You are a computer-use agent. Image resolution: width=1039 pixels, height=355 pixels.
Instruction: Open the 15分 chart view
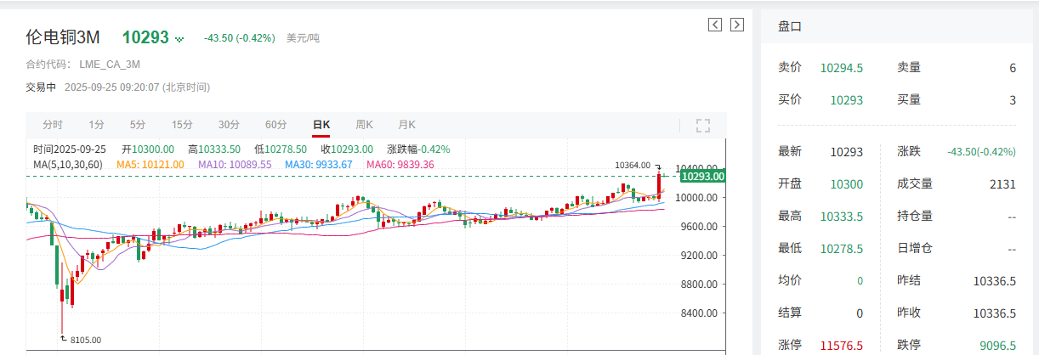point(182,125)
